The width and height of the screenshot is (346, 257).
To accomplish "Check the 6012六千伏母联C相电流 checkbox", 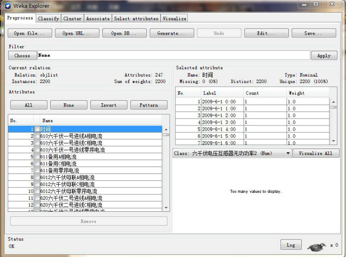I will coord(37,184).
